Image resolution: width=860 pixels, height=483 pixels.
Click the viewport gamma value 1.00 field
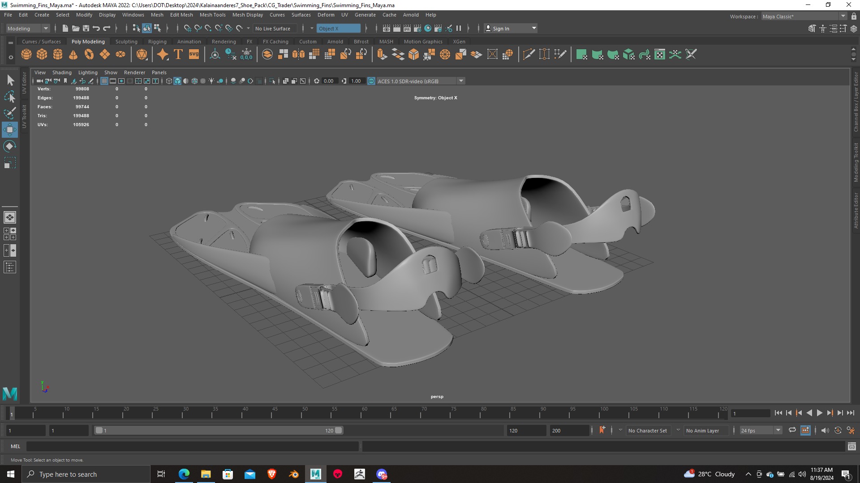(357, 81)
